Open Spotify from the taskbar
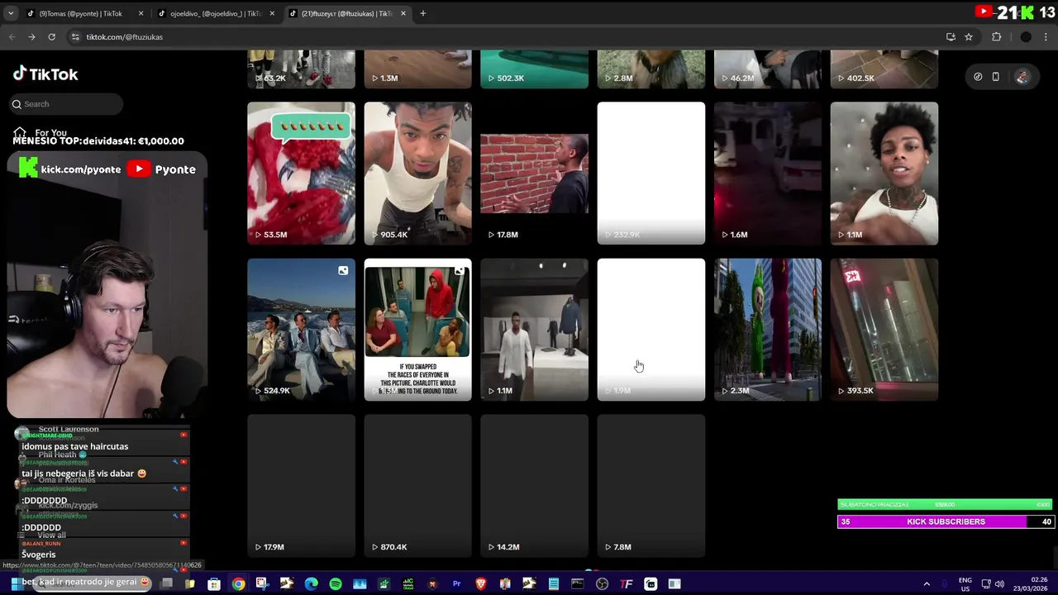 [x=336, y=583]
